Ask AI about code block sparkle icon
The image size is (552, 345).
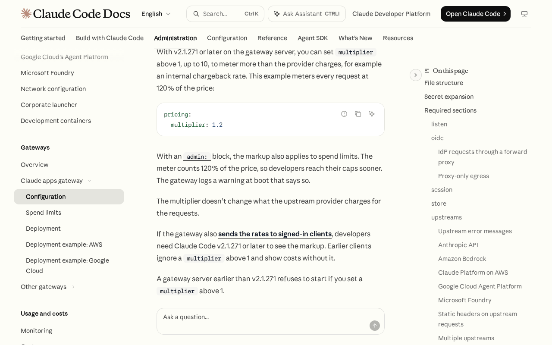pyautogui.click(x=372, y=114)
